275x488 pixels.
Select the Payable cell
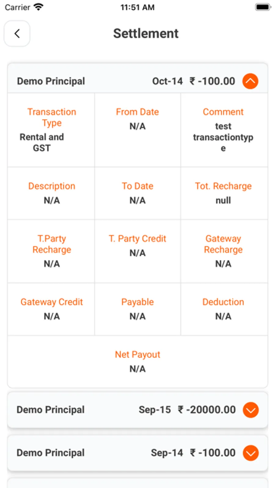click(x=137, y=309)
